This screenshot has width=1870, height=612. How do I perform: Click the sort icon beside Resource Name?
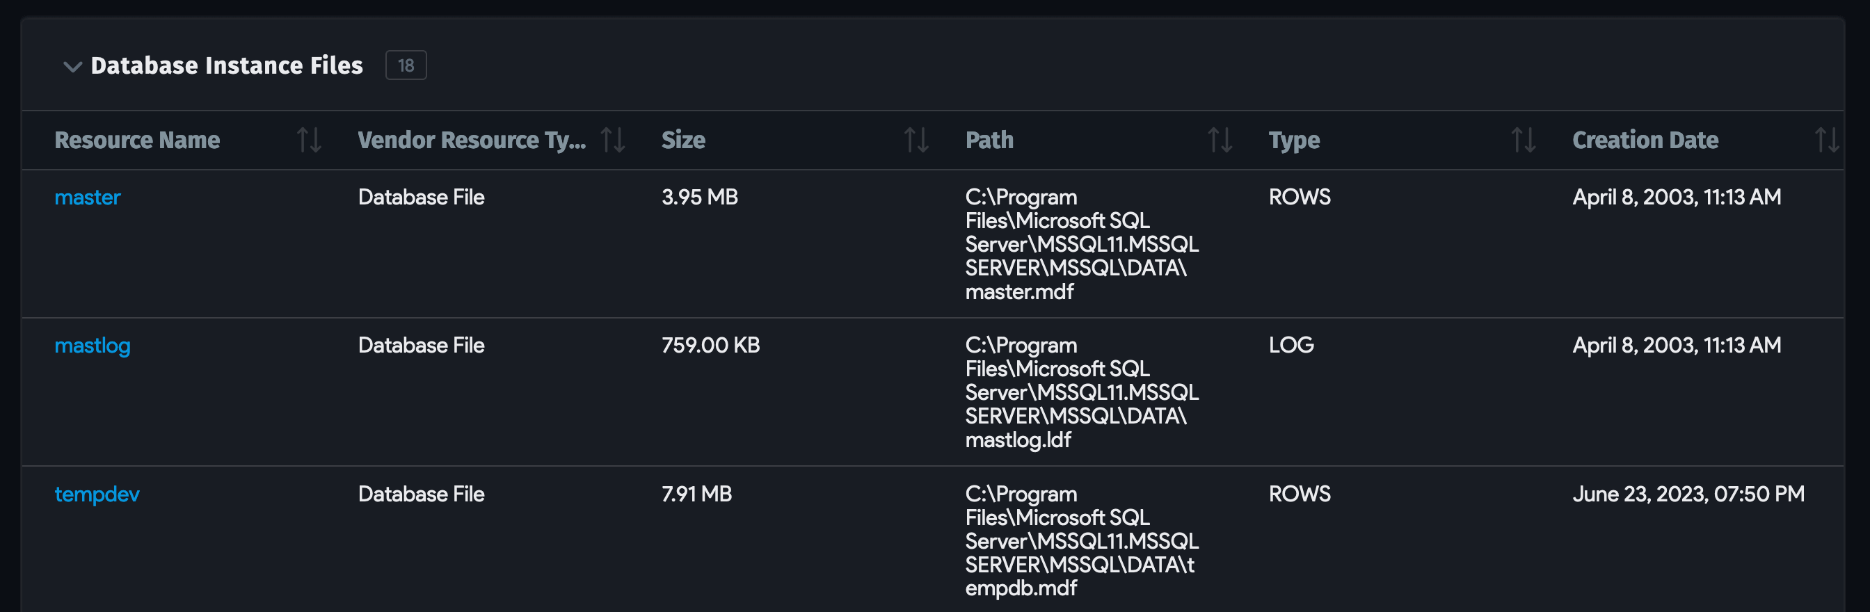click(x=310, y=140)
